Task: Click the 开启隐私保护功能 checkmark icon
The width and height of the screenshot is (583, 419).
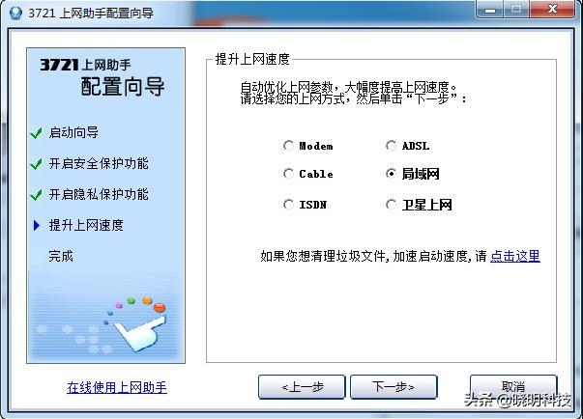Action: 37,194
